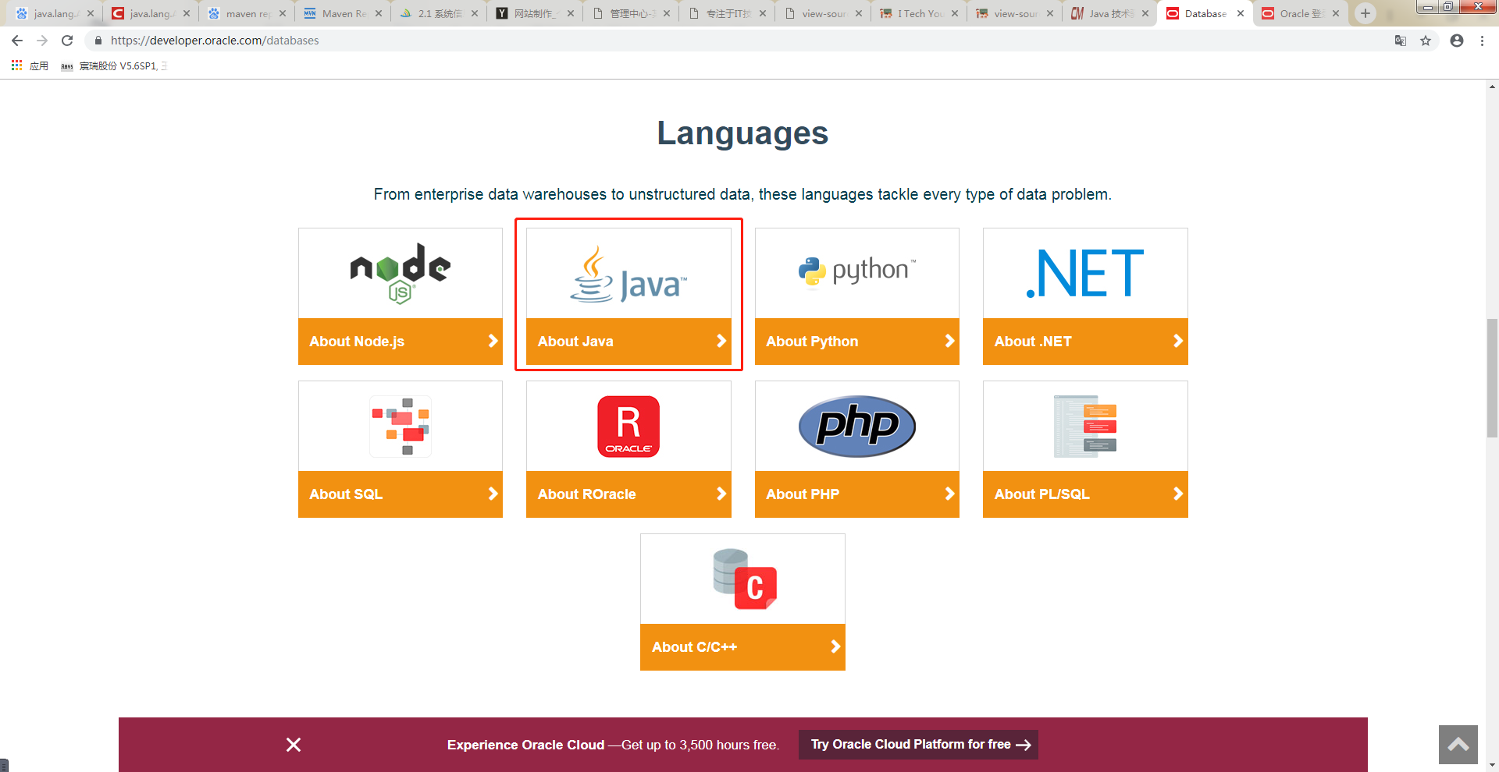Switch to the 2.1 系统 tab
Viewport: 1499px width, 772px height.
click(438, 13)
